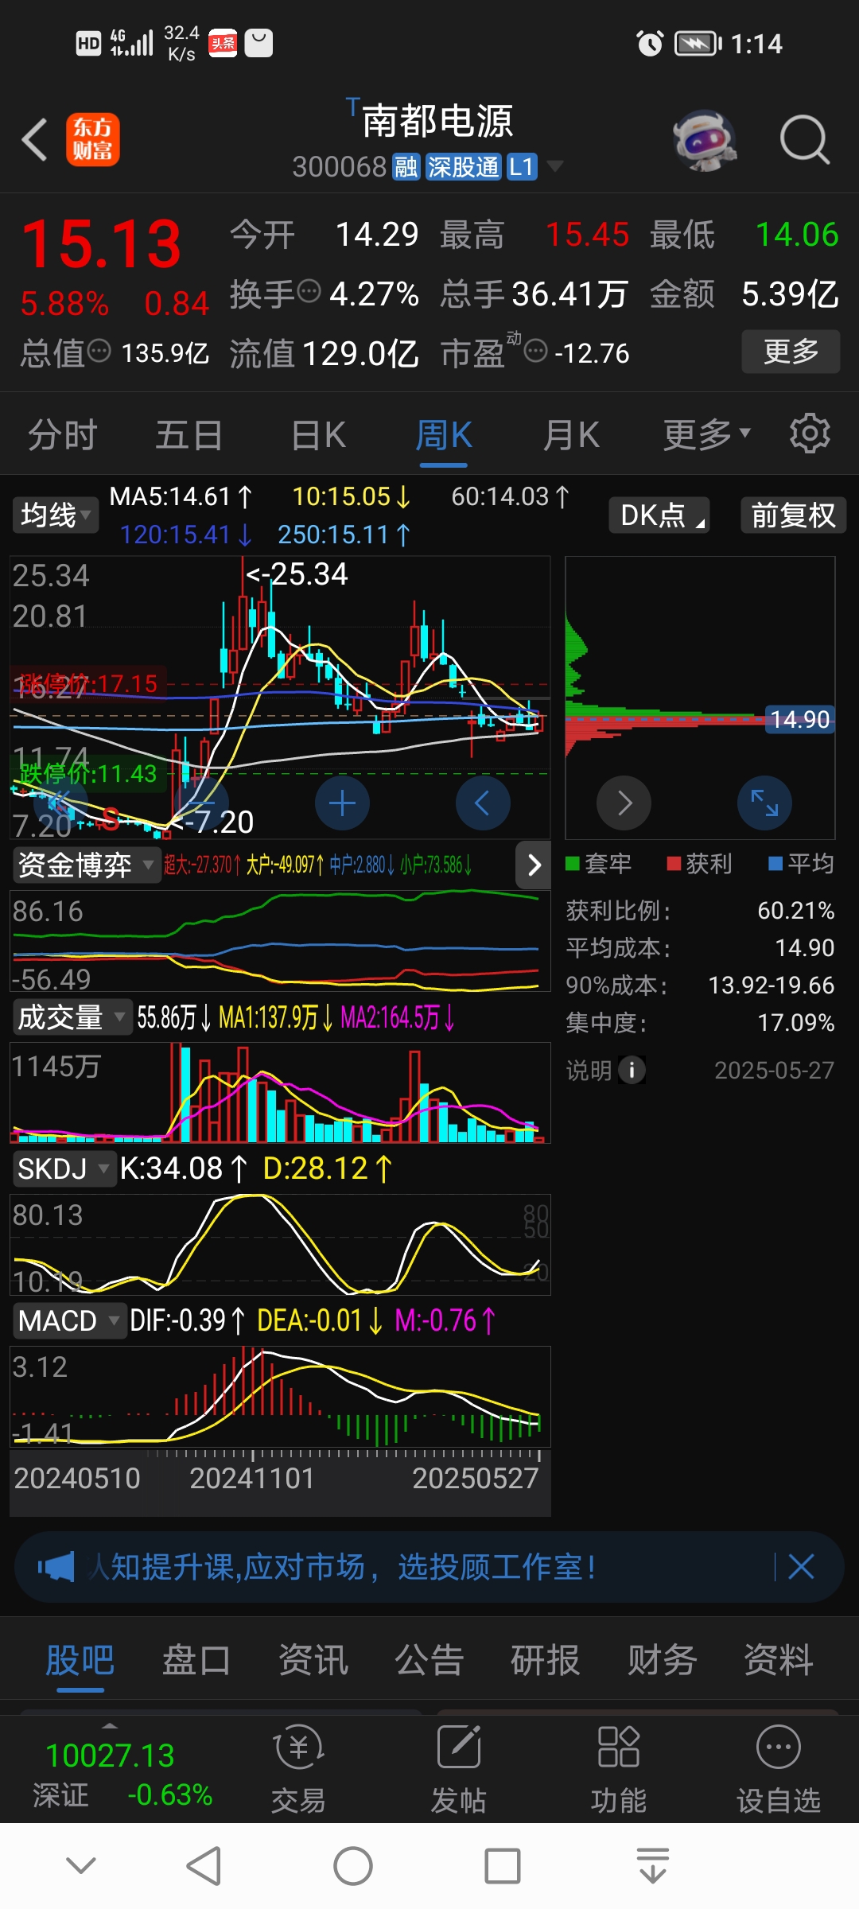Open the 资金博弈 indicator dropdown
The width and height of the screenshot is (859, 1909).
coord(86,865)
